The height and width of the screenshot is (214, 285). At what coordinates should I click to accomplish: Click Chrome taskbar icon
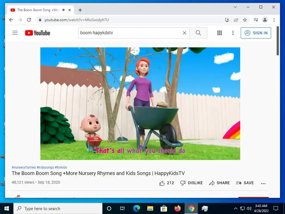click(x=191, y=208)
